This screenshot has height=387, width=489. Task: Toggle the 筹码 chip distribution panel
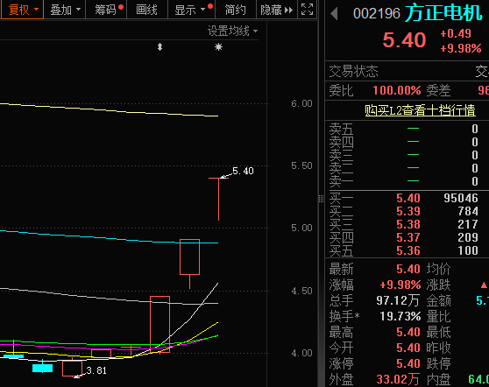click(x=106, y=10)
